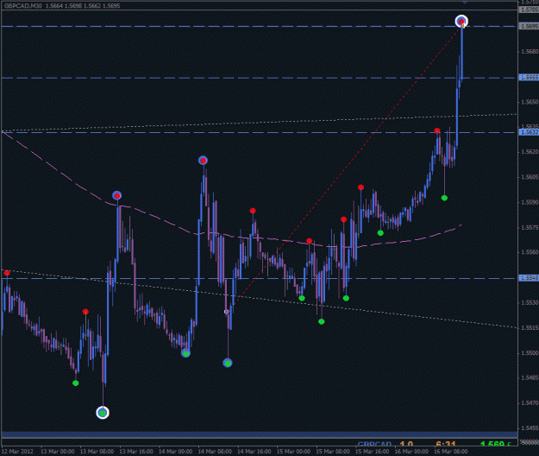Screen dimensions: 539x456
Task: Click green dot left of 15 Mar 08:00 low
Action: point(302,298)
